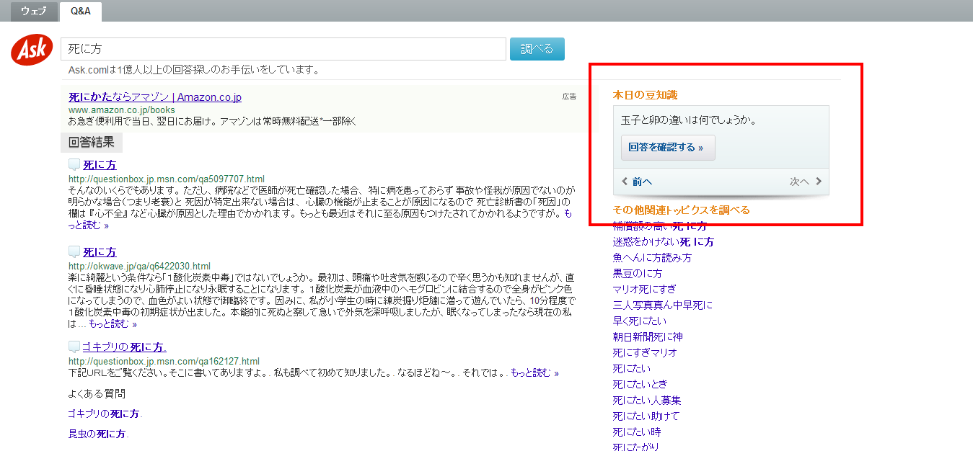Viewport: 973px width, 451px height.
Task: Advance to next trivia with 次へ arrow
Action: point(805,182)
